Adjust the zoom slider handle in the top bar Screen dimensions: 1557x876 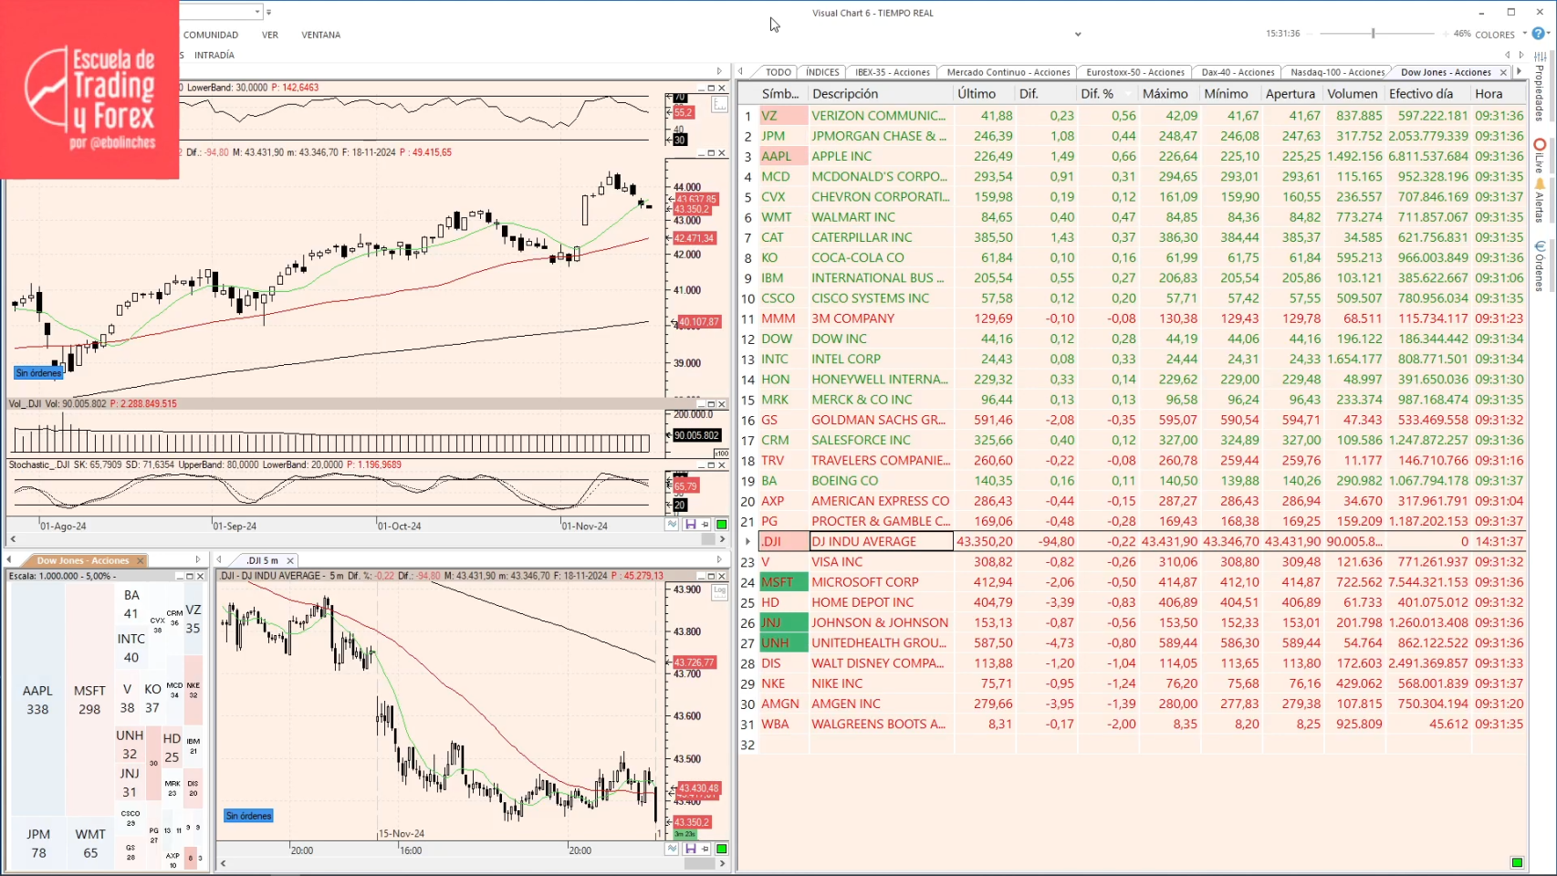(x=1373, y=34)
